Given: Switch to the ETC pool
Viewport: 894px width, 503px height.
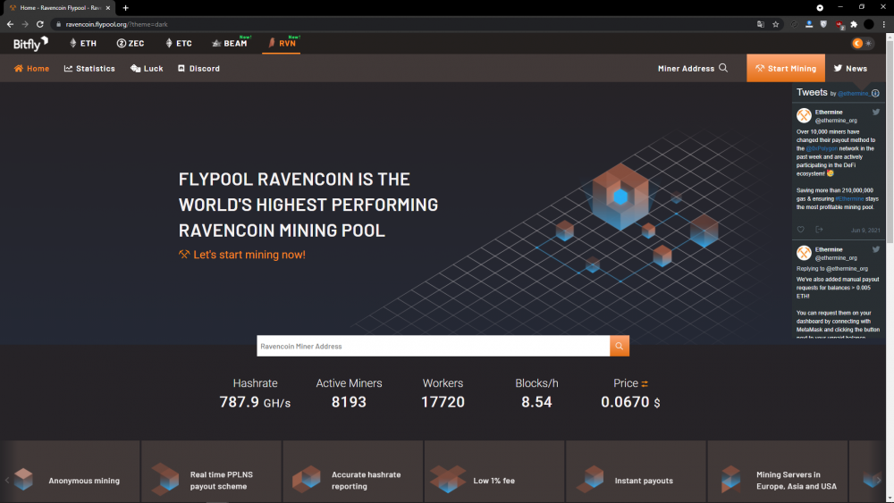Looking at the screenshot, I should coord(179,43).
